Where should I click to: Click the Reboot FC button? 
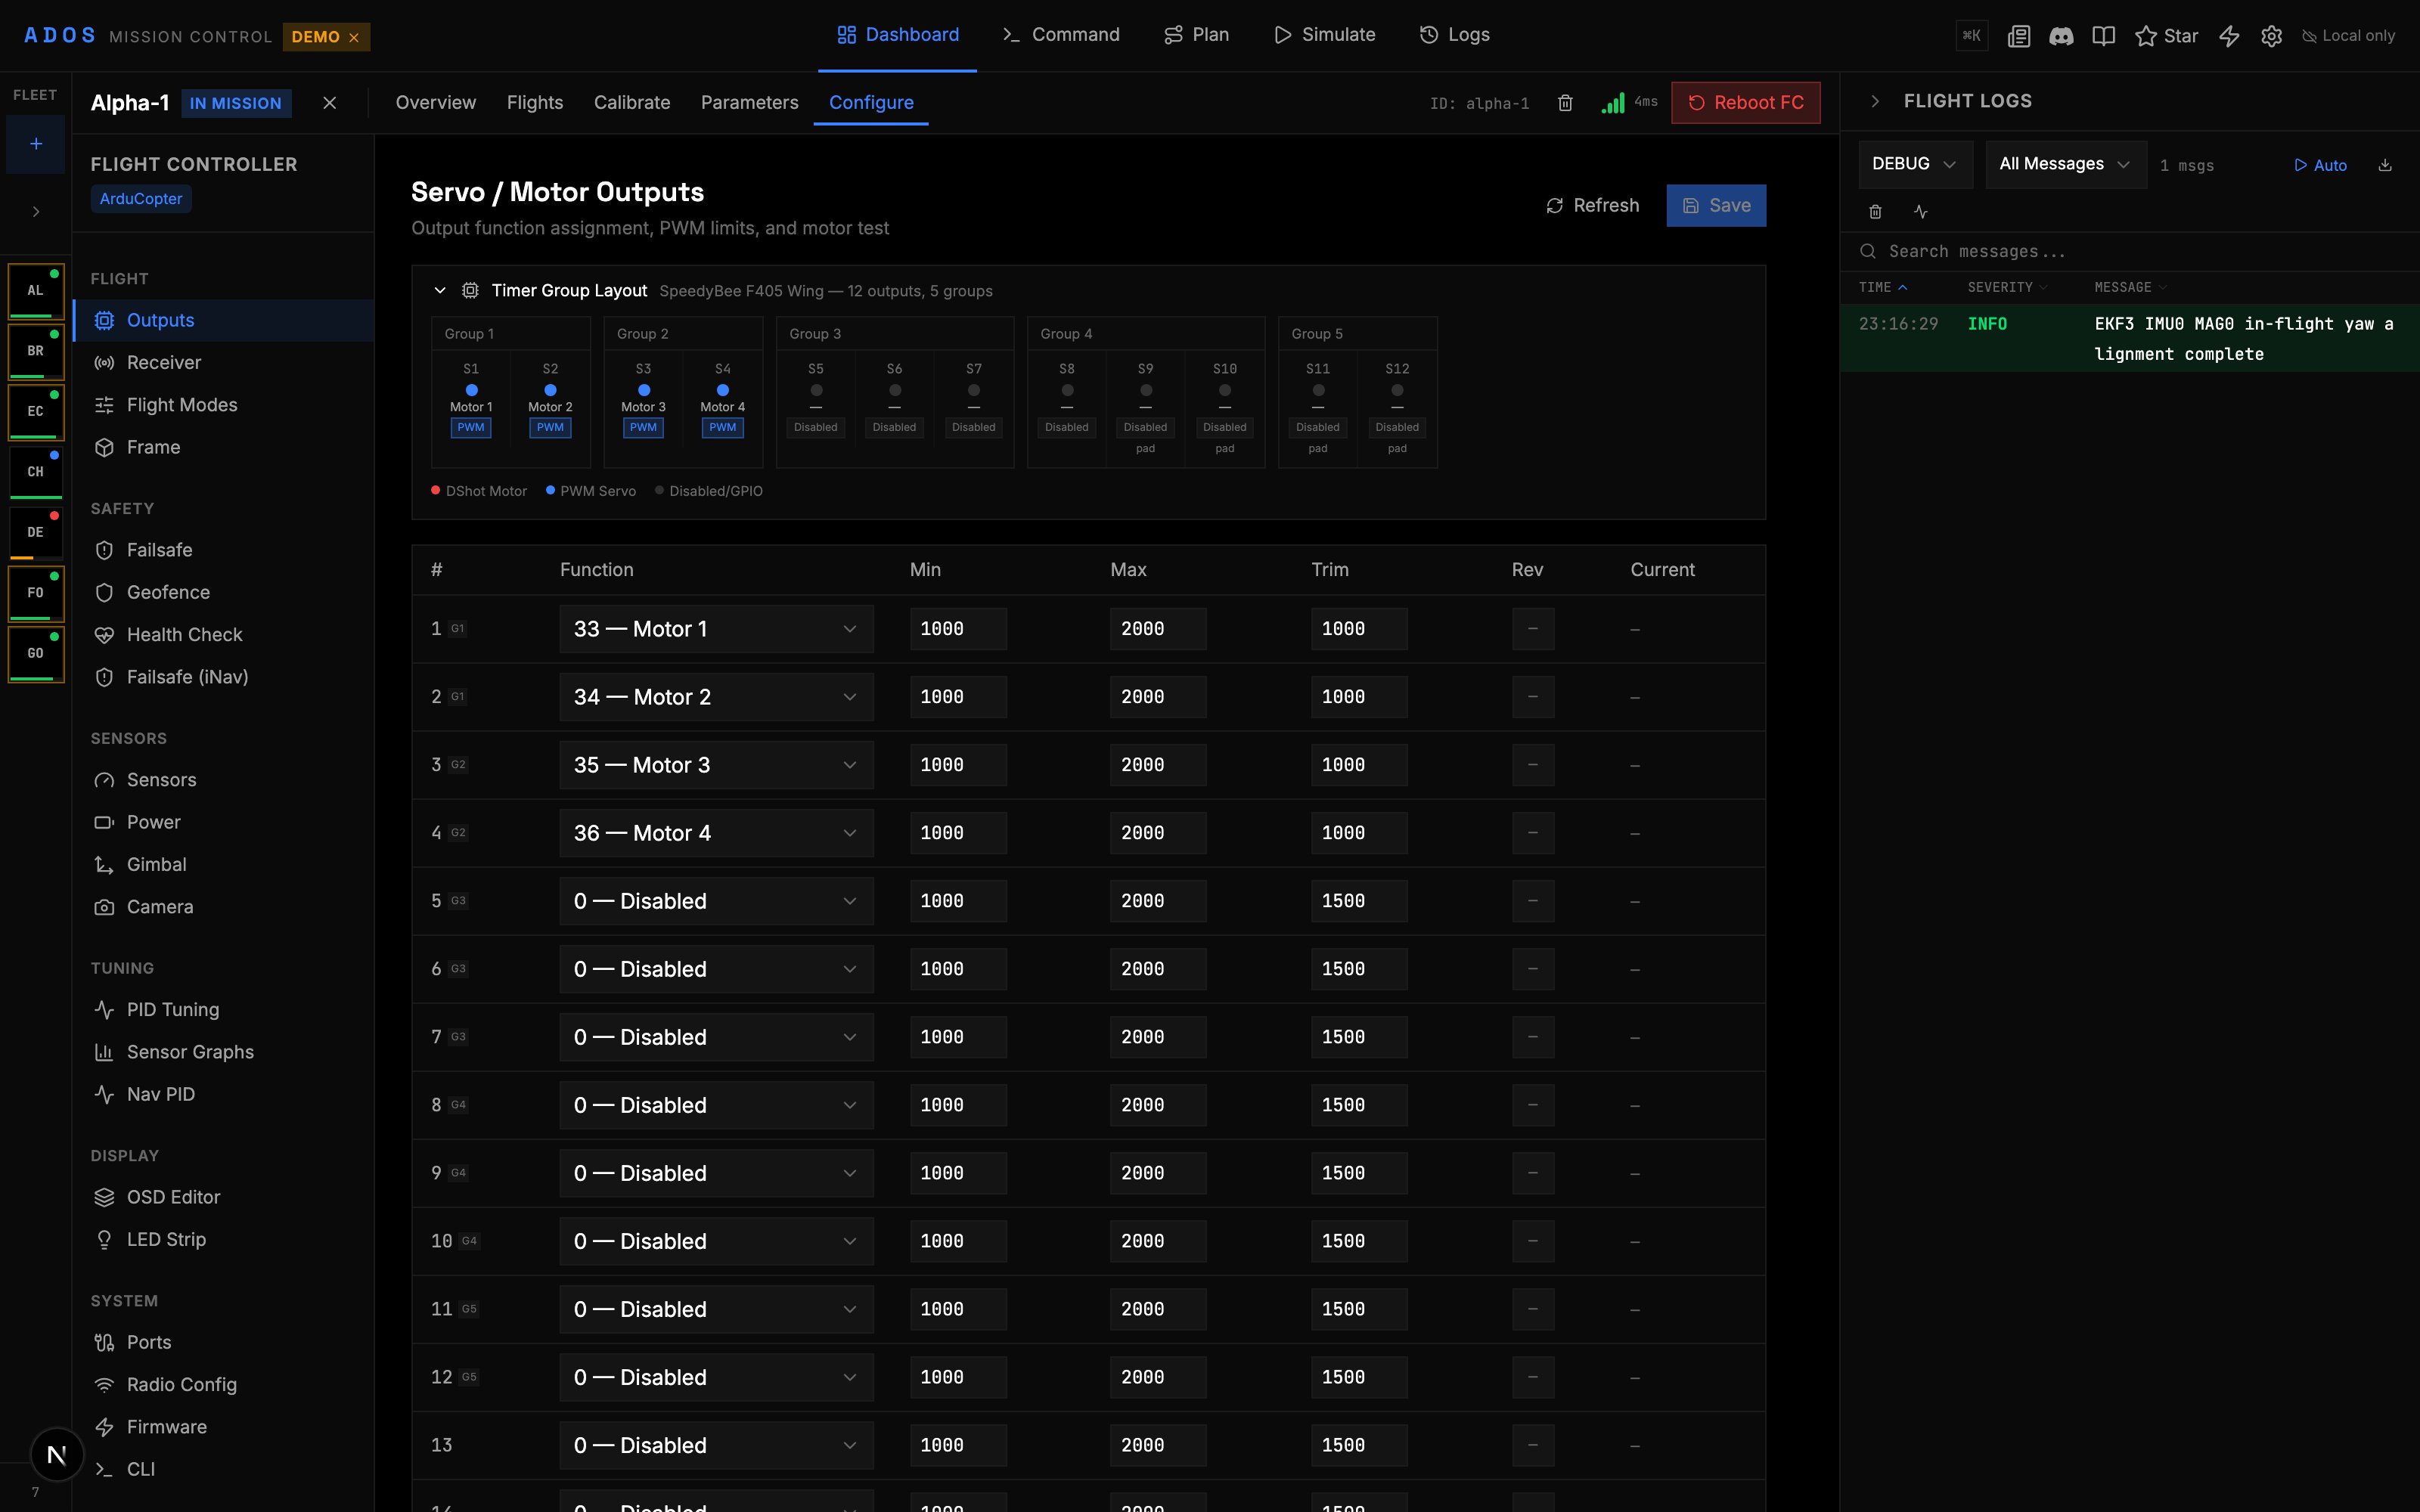(1746, 103)
